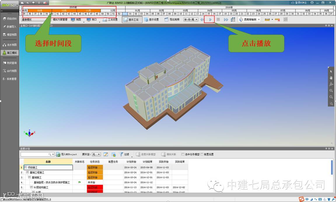Click the fast-forward playback icon

(x=226, y=19)
